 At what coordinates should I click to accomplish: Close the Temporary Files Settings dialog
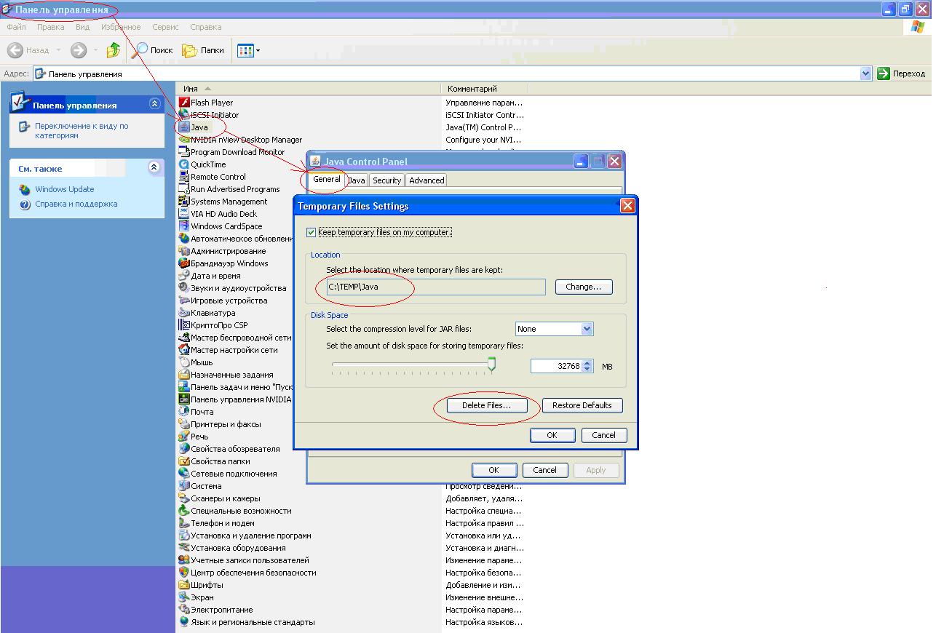coord(627,206)
